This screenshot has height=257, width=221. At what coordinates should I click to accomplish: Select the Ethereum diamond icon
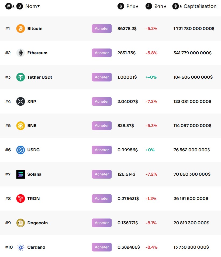[x=20, y=53]
